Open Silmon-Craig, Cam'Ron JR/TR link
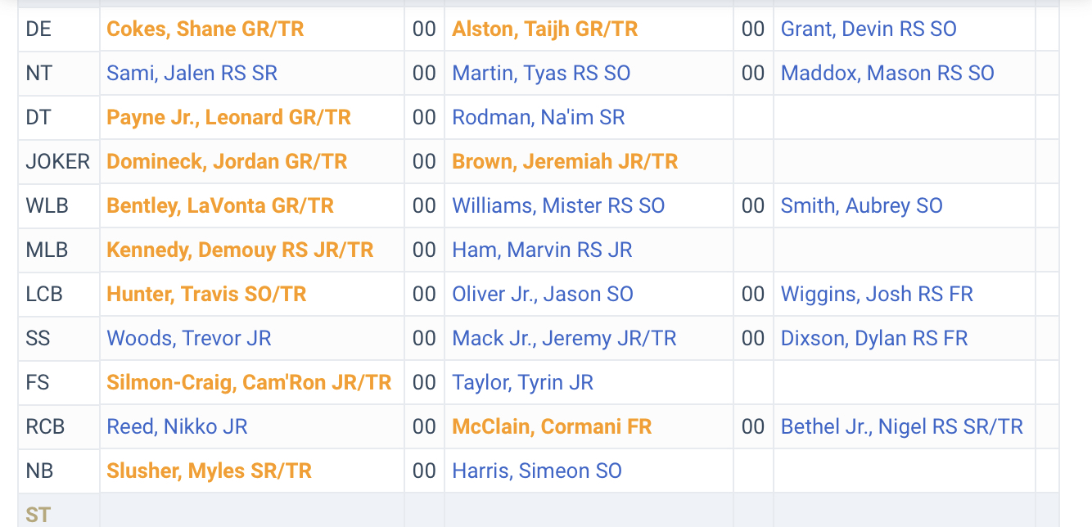Image resolution: width=1092 pixels, height=527 pixels. (250, 382)
